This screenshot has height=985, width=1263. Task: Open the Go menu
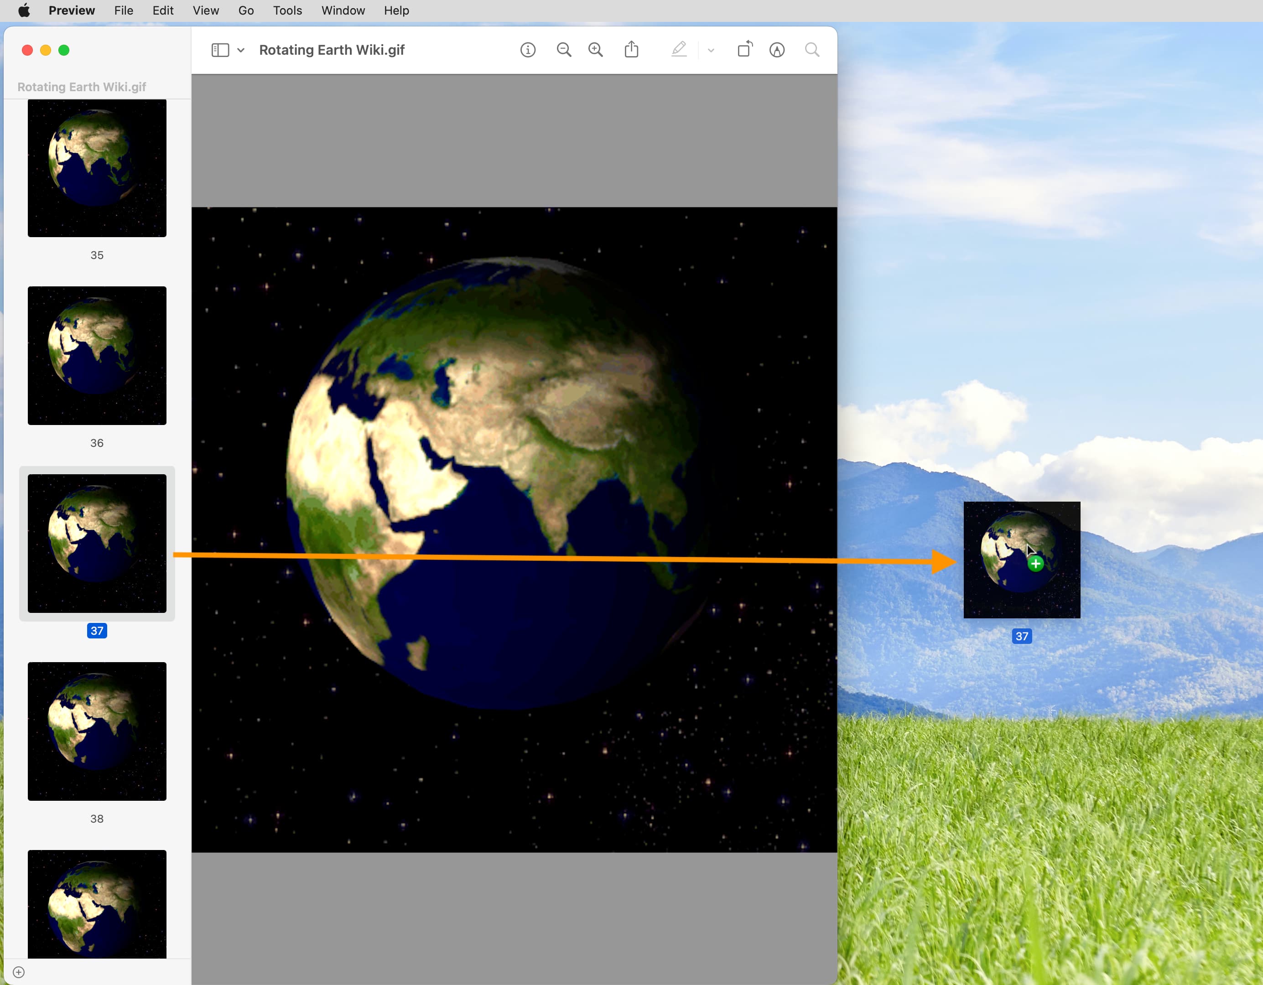click(246, 10)
